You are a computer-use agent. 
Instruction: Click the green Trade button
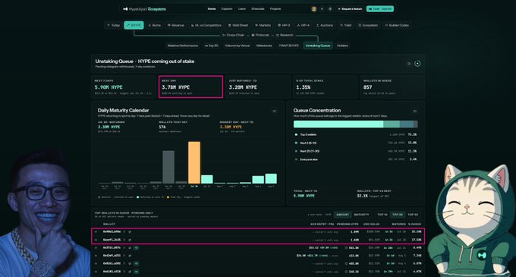click(x=379, y=9)
